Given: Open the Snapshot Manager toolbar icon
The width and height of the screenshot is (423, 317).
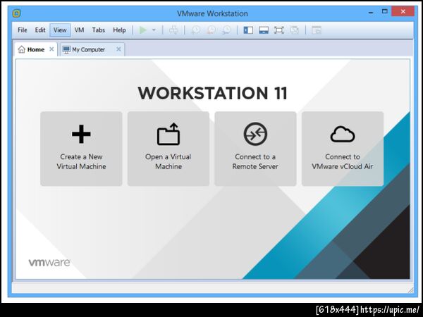Looking at the screenshot, I should 226,30.
